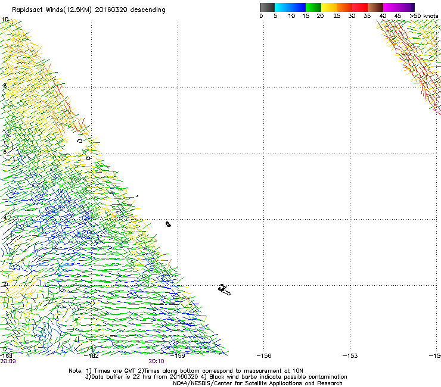Click the latitude label "6" on the left axis
This screenshot has height=387, width=441.
click(5, 152)
